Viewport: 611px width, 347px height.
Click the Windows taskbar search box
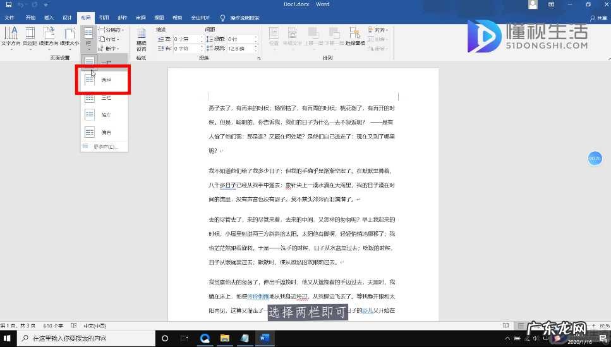pos(87,338)
